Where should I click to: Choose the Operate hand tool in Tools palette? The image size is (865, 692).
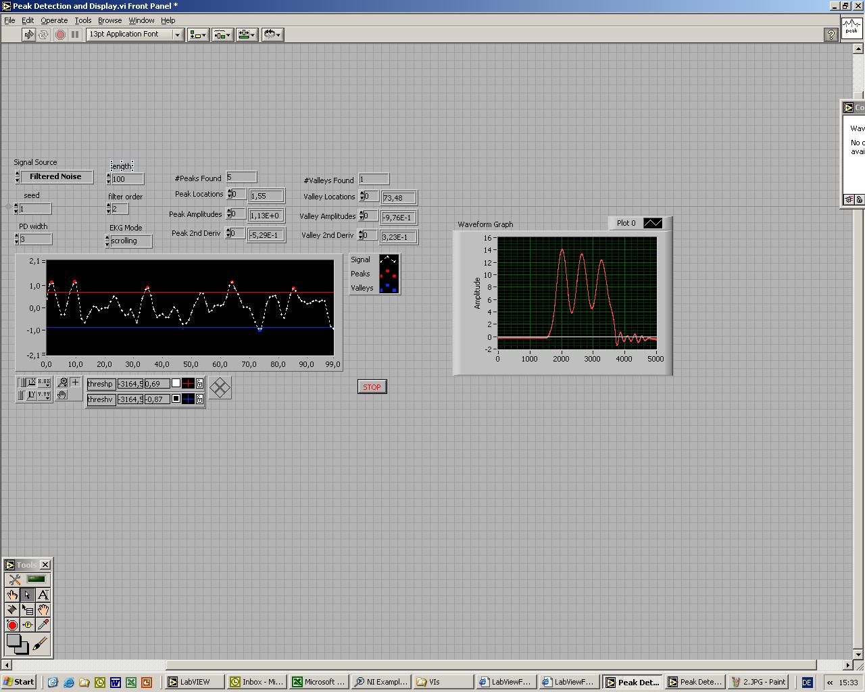[x=12, y=595]
